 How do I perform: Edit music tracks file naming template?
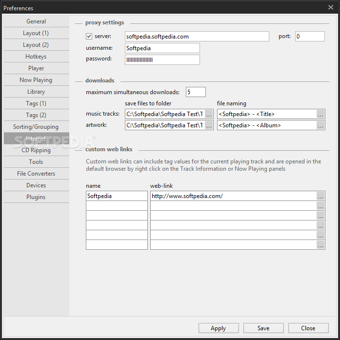[267, 114]
